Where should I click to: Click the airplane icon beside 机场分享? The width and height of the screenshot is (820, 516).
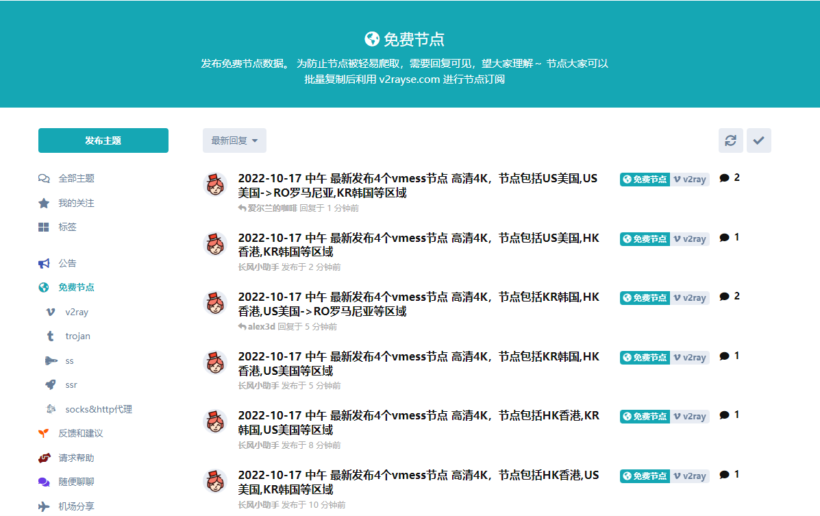coord(44,506)
